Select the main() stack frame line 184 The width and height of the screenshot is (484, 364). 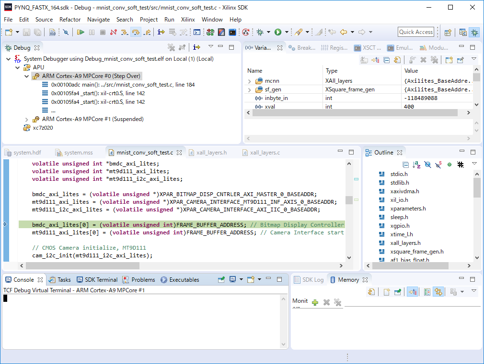(118, 85)
